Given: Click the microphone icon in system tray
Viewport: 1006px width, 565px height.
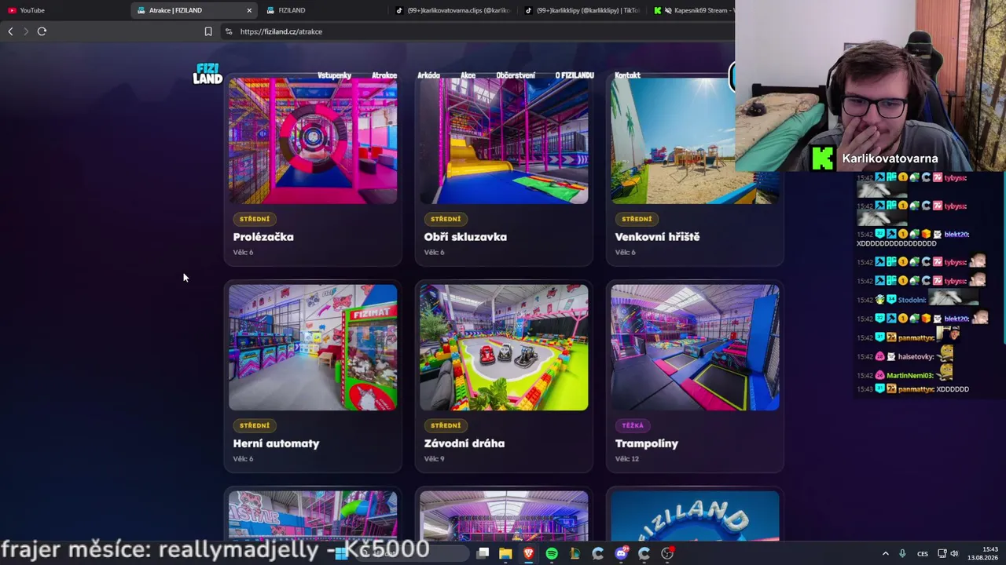Looking at the screenshot, I should pos(902,553).
